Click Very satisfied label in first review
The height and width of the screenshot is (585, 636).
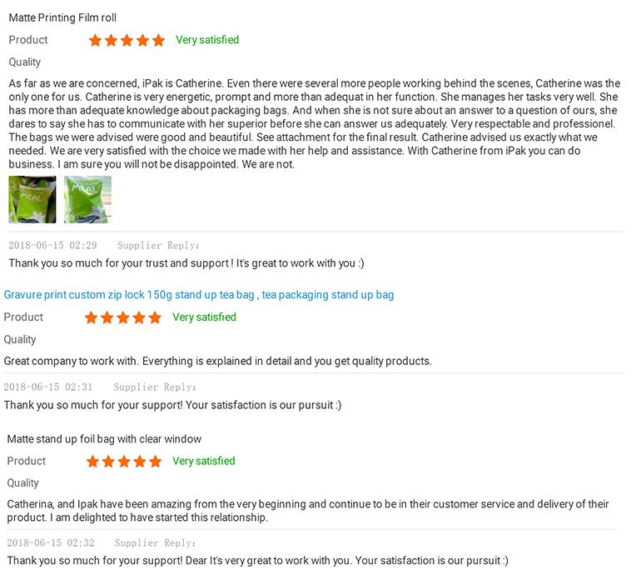pos(207,40)
